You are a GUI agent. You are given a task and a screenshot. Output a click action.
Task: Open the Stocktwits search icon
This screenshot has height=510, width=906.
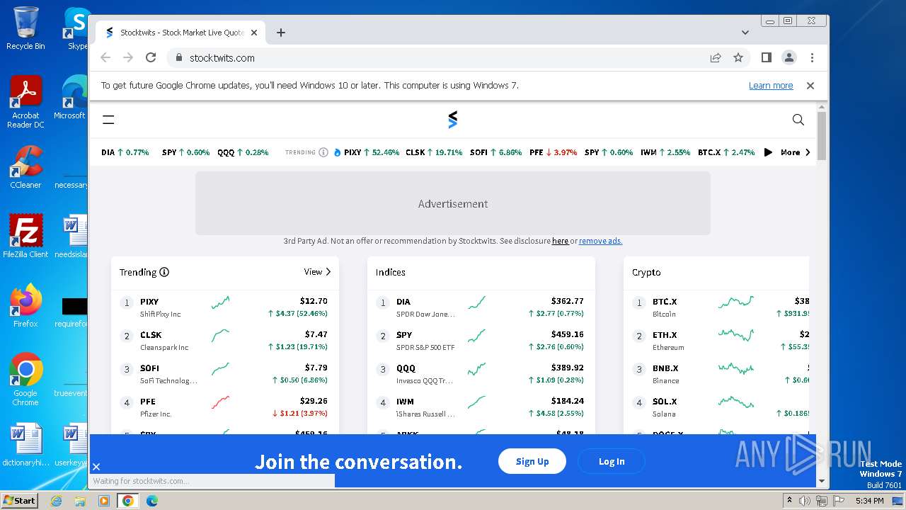point(798,120)
